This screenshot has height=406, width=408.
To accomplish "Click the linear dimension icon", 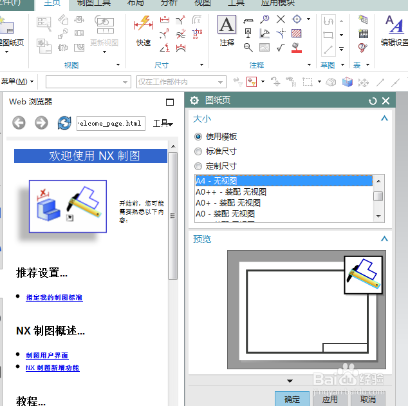I will (165, 19).
